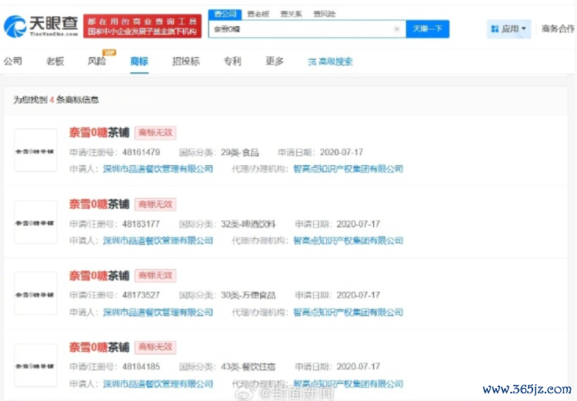Click the 为您找到 4 条商标信息 result count

(x=56, y=100)
